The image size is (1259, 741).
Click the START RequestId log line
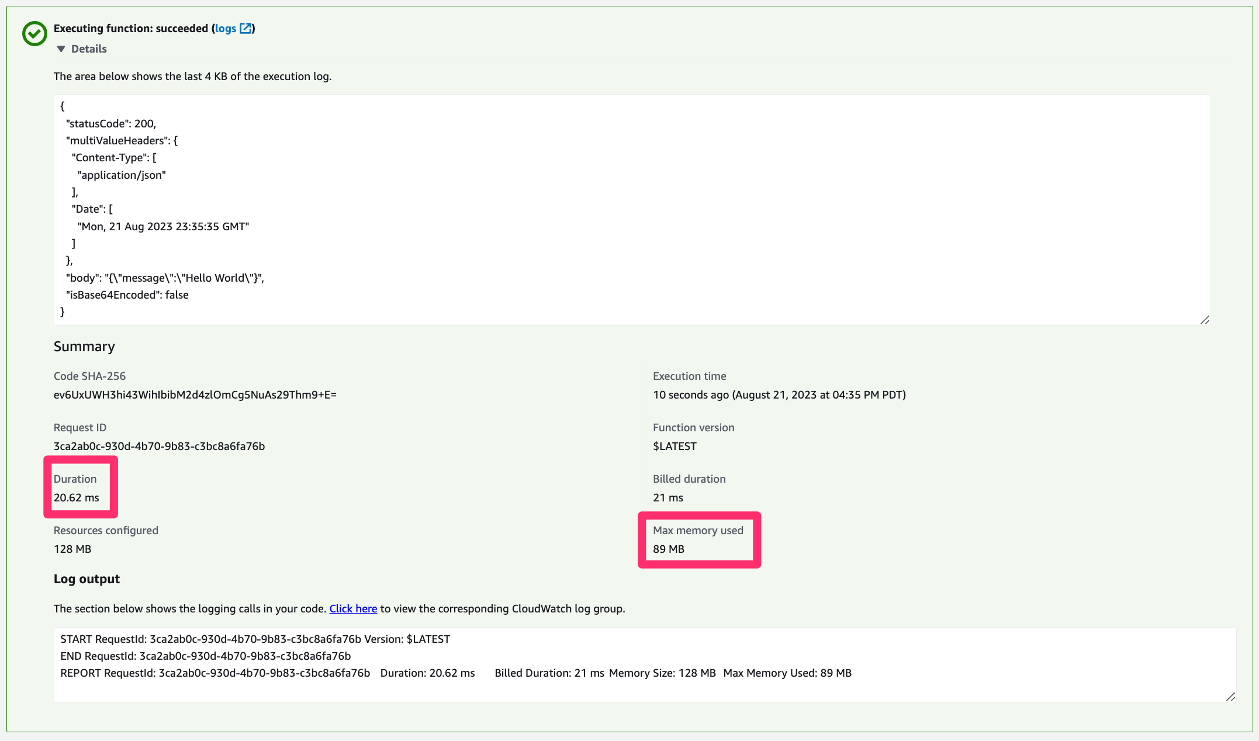point(255,639)
